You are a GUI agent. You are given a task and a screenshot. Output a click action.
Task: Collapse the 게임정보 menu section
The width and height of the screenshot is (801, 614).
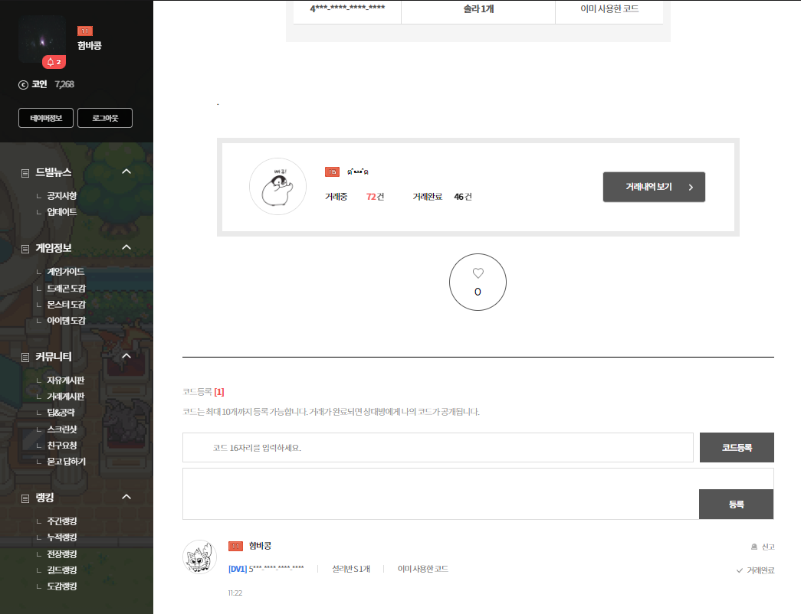(127, 247)
